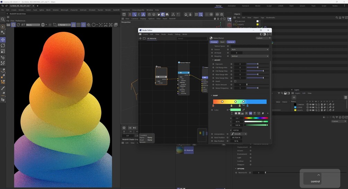This screenshot has height=189, width=348.
Task: Click the refresh render icon in RenderView
Action: (18, 25)
